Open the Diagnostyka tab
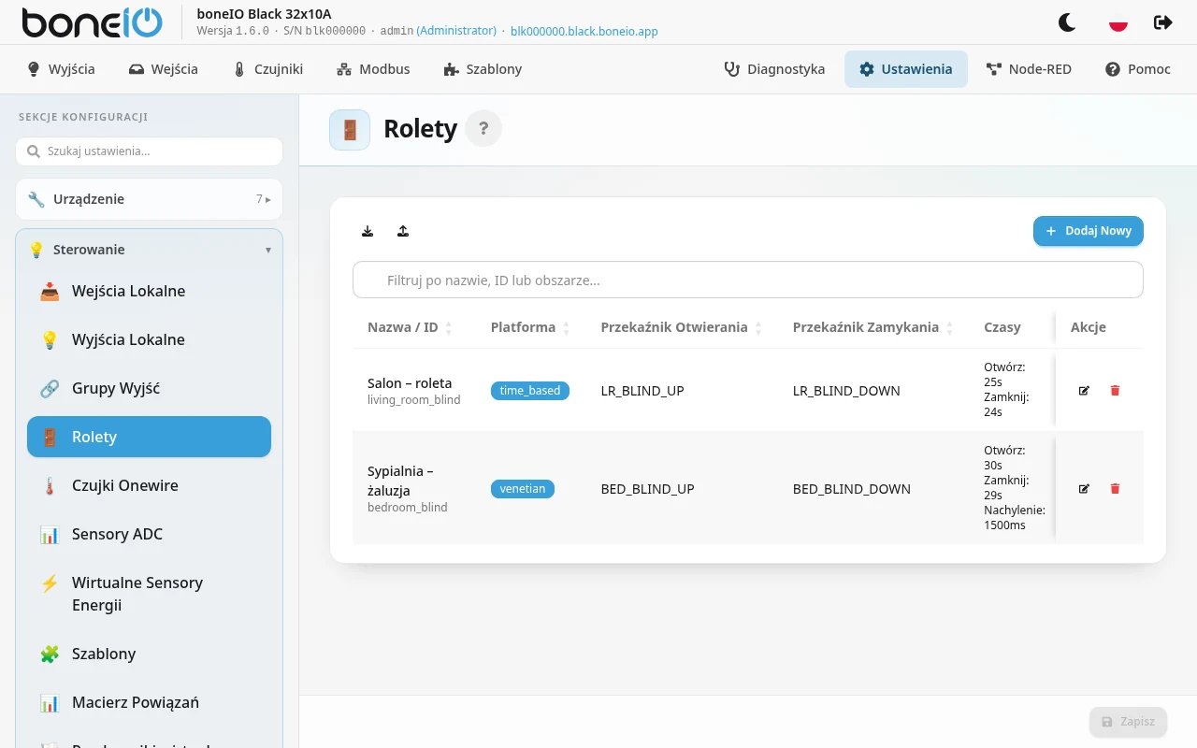This screenshot has height=748, width=1197. tap(775, 69)
